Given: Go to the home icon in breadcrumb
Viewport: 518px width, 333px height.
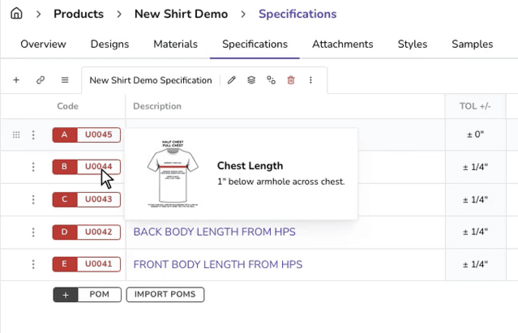Looking at the screenshot, I should (16, 14).
